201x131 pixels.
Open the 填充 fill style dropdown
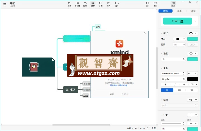point(179,39)
